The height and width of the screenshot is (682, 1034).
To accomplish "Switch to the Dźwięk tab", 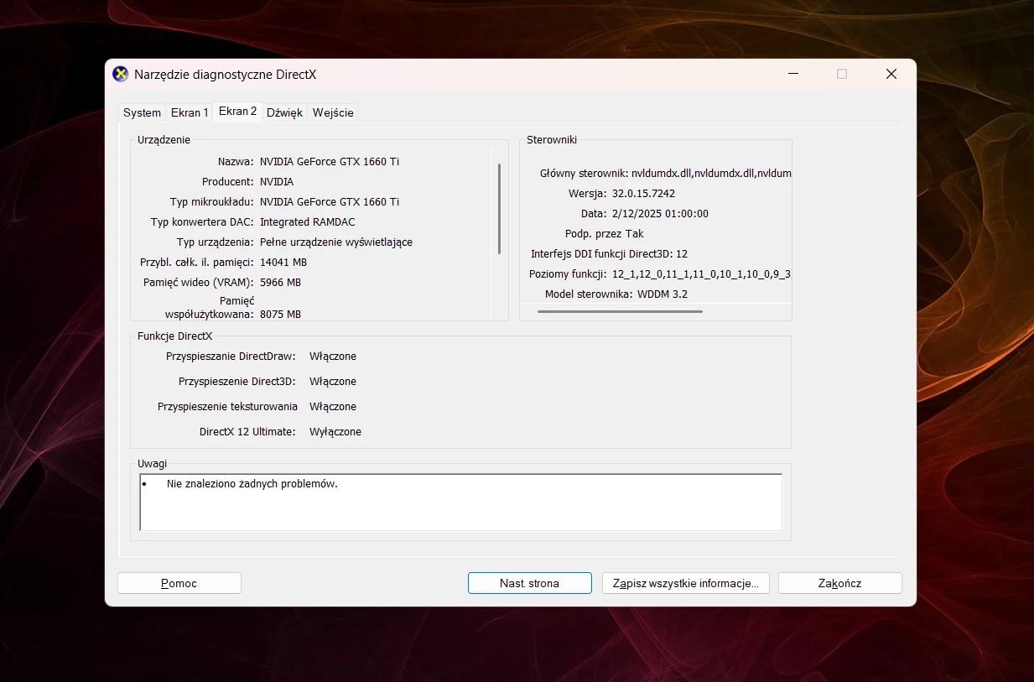I will 284,112.
